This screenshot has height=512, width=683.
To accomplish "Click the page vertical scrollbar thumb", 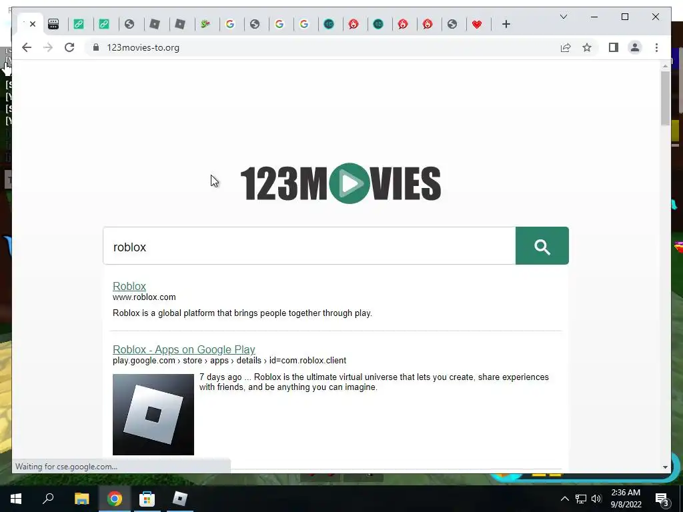I will 665,98.
